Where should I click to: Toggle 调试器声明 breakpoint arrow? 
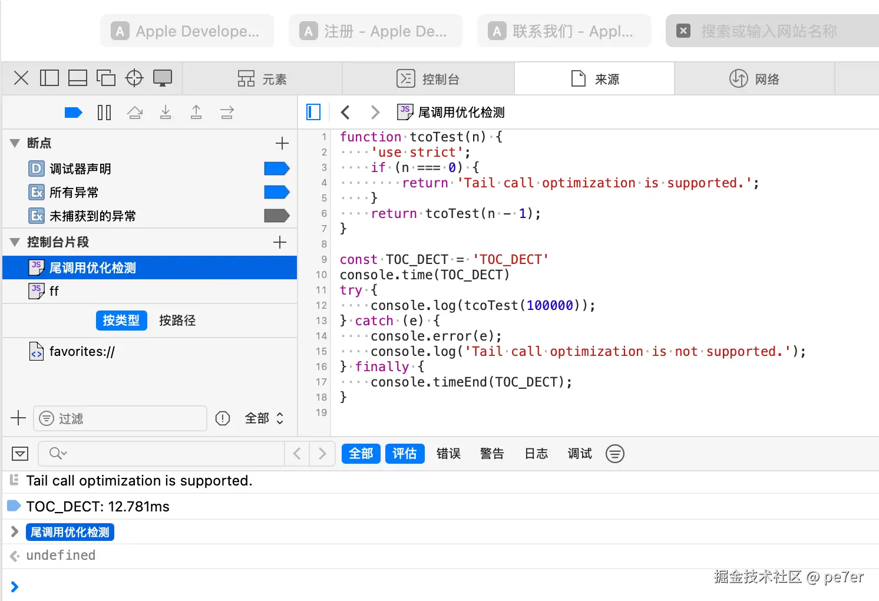point(277,169)
